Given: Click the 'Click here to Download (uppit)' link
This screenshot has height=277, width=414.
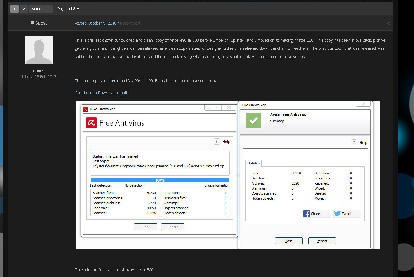Looking at the screenshot, I should click(102, 93).
